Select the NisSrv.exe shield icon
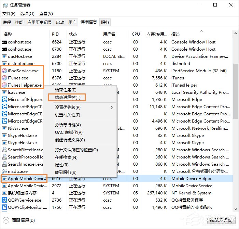 (x=4, y=128)
